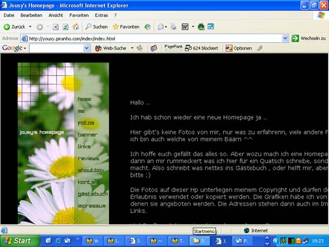Click the Google toolbar Optionen icon
Image resolution: width=329 pixels, height=247 pixels.
coord(239,48)
